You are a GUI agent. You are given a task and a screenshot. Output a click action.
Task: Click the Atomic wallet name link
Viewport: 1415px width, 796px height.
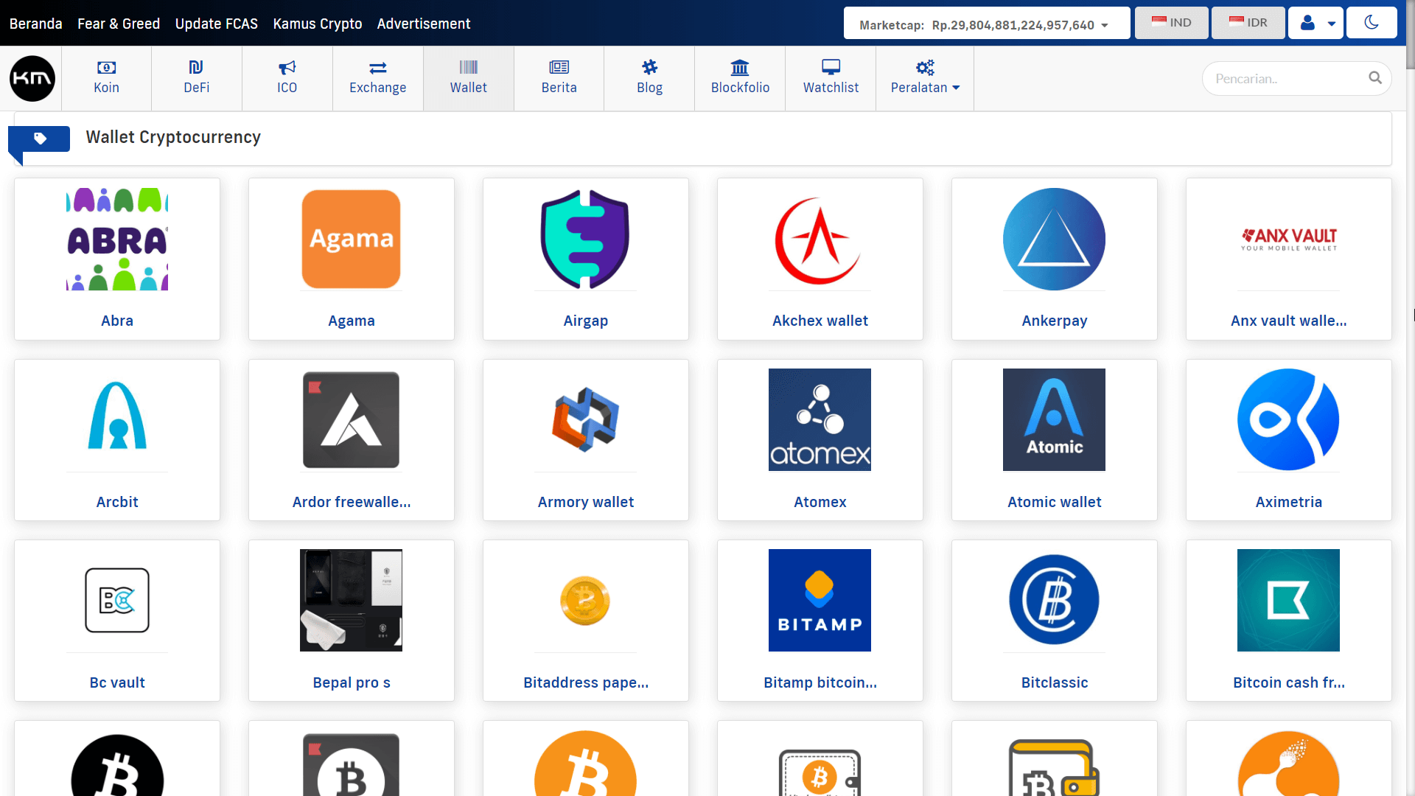pos(1054,502)
